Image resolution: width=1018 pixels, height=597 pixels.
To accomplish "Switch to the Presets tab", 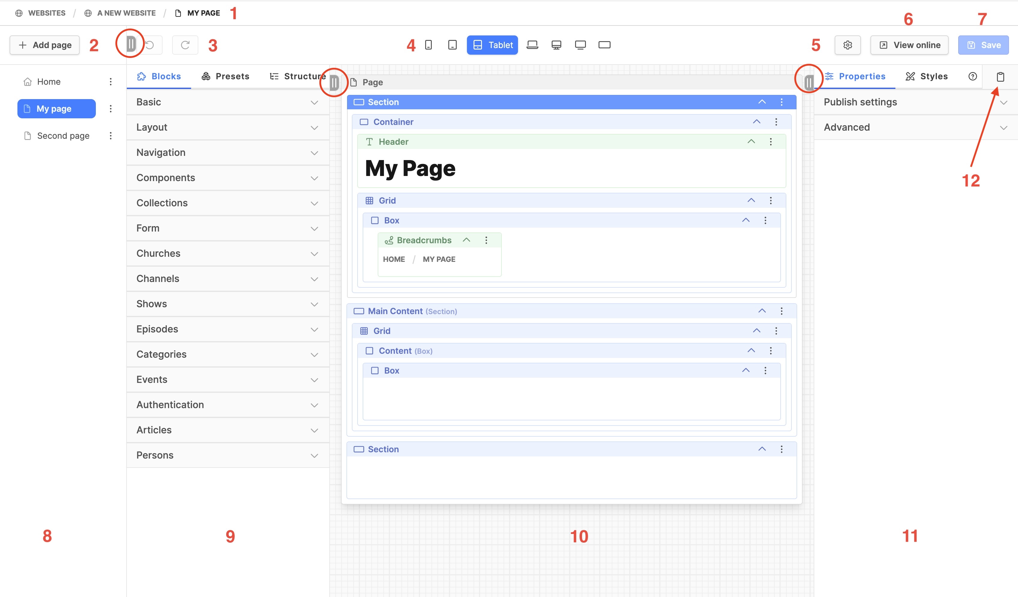I will tap(225, 76).
